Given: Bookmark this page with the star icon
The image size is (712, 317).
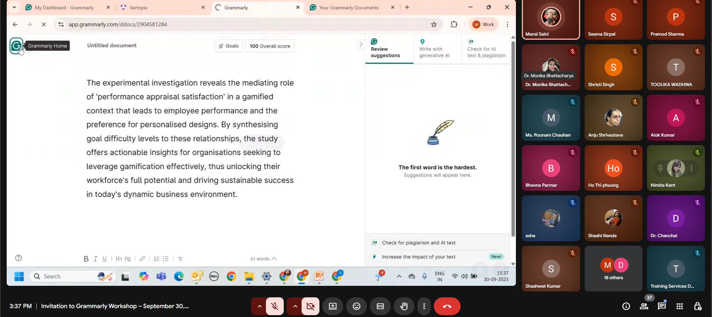Looking at the screenshot, I should click(434, 24).
